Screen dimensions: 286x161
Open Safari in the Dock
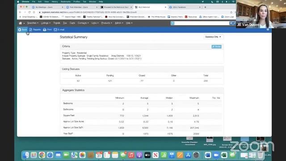click(x=50, y=155)
